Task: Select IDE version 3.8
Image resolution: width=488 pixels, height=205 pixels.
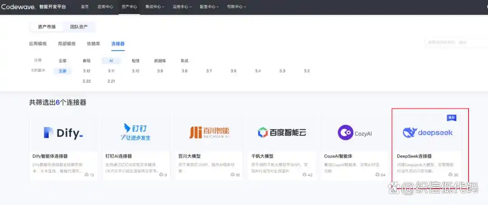Action: (184, 71)
